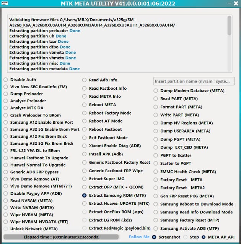
Task: Click the log panel scrollbar thumb
Action: click(x=229, y=25)
